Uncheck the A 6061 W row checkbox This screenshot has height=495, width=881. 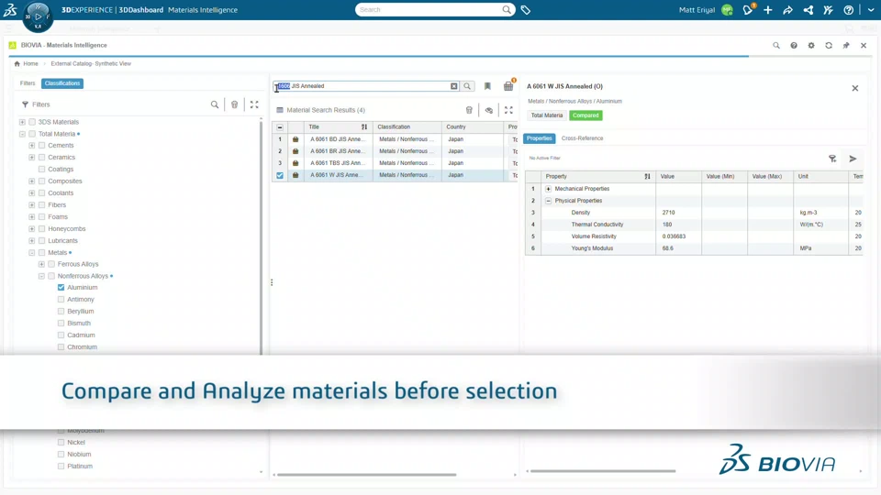pos(280,175)
